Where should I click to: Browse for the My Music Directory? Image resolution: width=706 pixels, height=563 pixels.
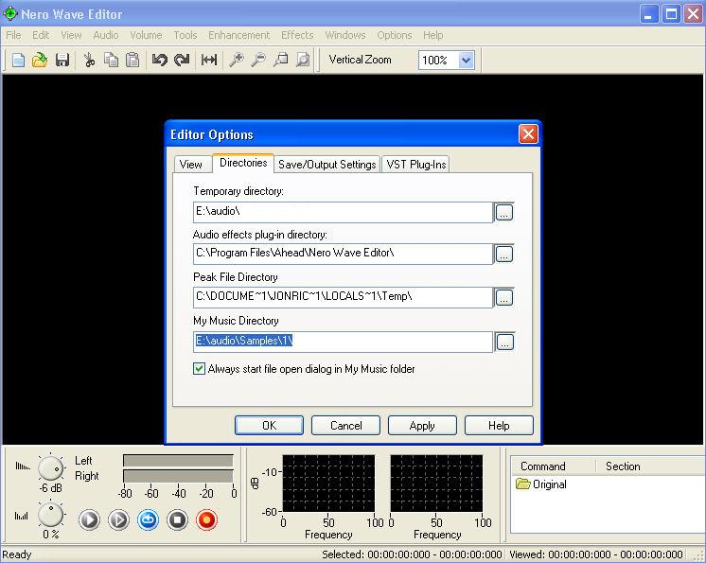(504, 342)
